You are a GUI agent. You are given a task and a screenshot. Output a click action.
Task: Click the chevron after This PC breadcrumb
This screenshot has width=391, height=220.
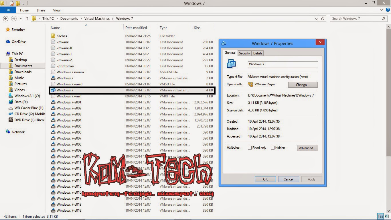tap(57, 19)
